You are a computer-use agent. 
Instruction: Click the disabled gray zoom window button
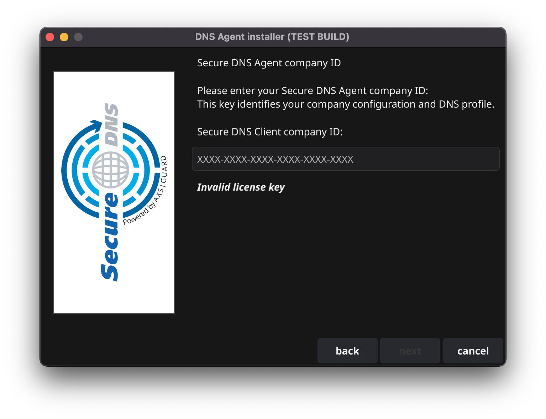tap(78, 37)
